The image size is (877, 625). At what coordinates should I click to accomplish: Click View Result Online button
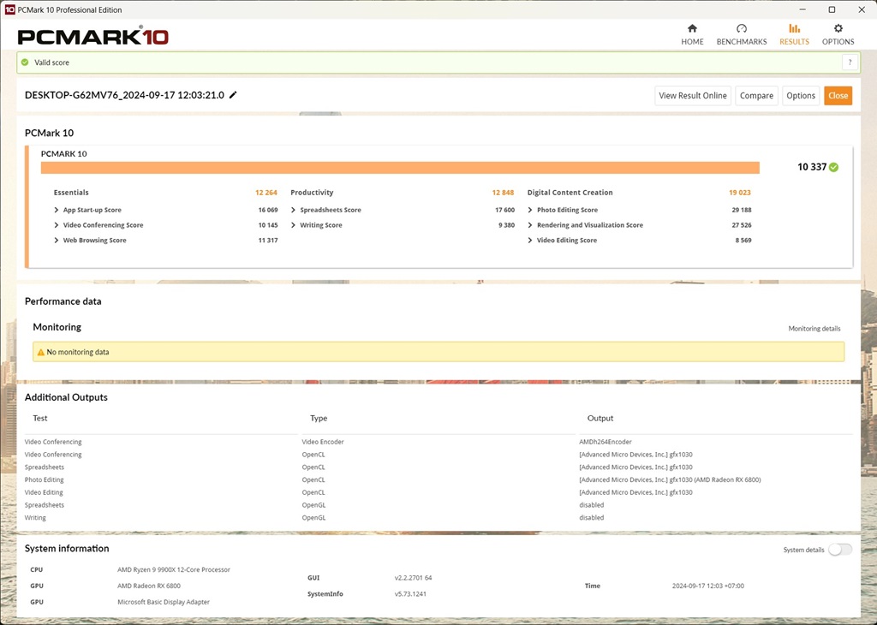[x=692, y=96]
